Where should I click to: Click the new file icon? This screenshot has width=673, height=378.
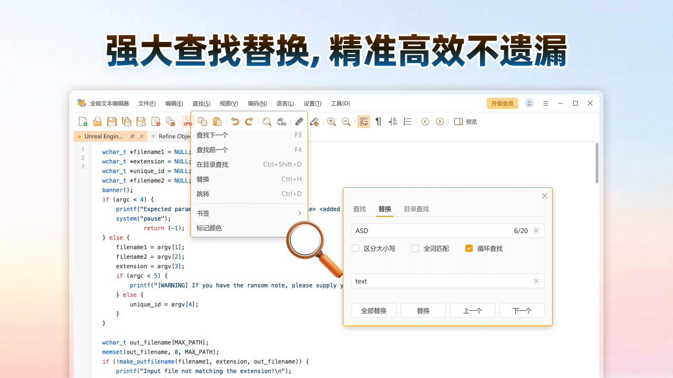click(83, 122)
